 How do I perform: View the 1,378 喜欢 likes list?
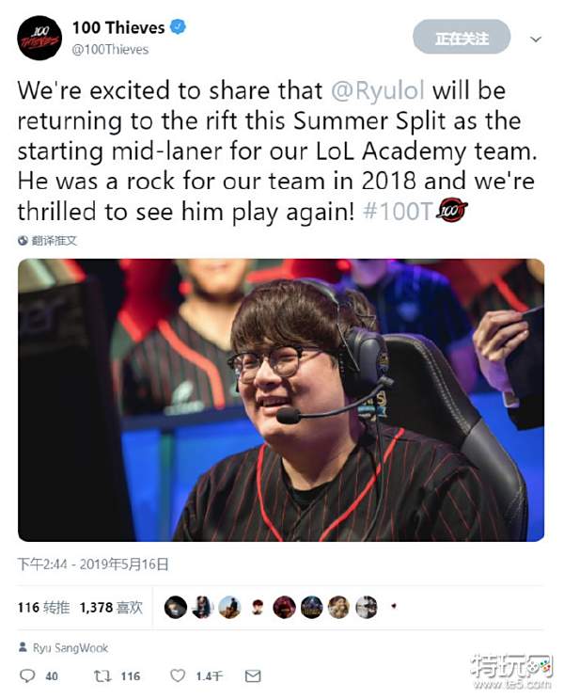(x=111, y=607)
